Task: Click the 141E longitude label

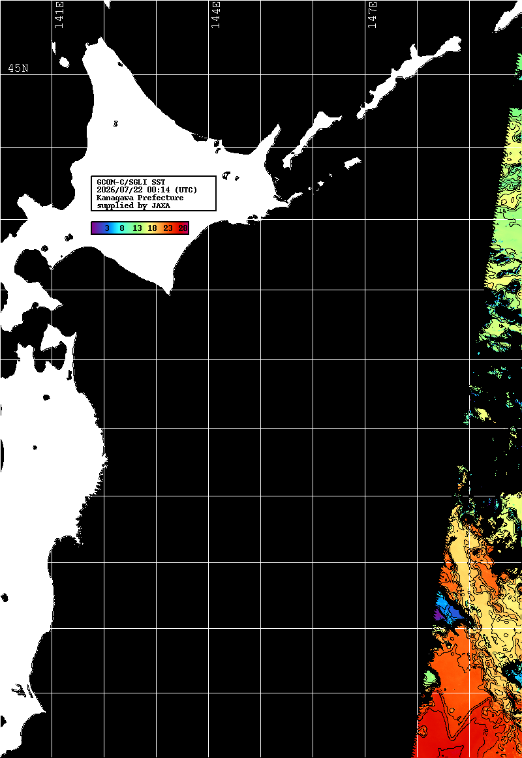Action: (59, 15)
